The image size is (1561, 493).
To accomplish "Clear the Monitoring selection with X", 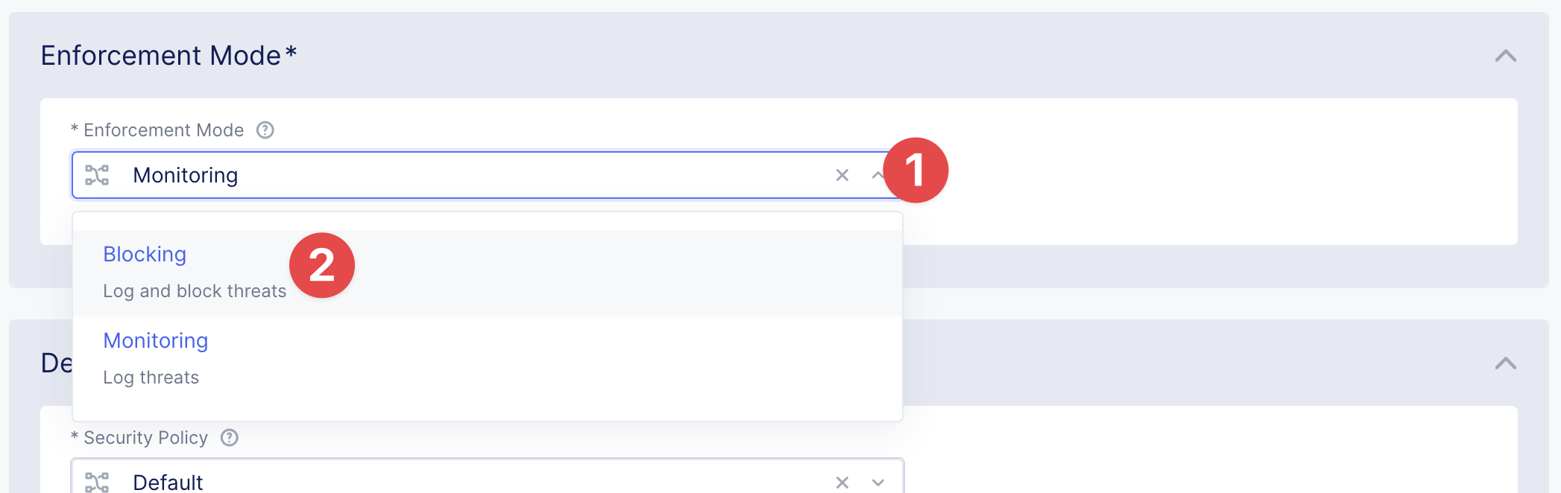I will click(842, 175).
